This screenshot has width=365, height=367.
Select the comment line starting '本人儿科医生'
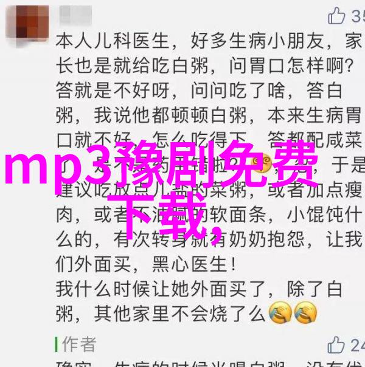[209, 41]
